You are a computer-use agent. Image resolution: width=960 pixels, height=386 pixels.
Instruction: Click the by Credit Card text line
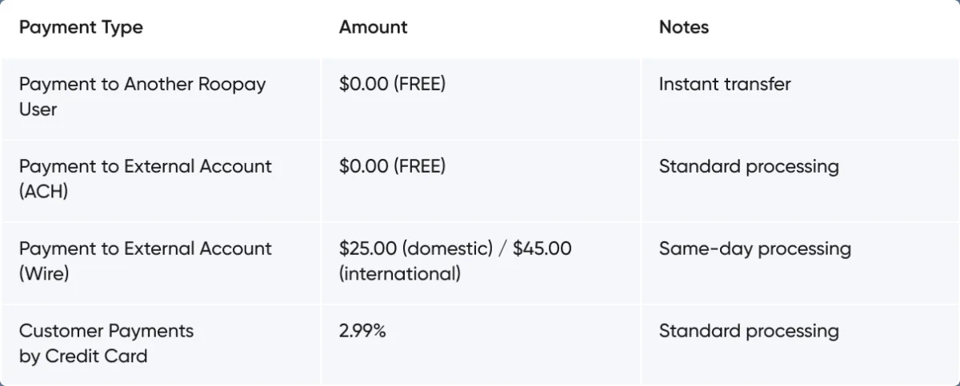click(83, 356)
